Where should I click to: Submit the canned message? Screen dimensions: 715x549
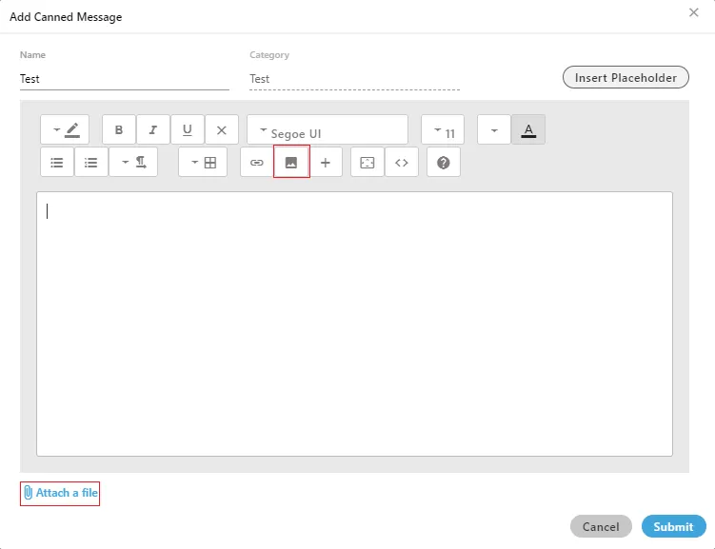[x=673, y=526]
